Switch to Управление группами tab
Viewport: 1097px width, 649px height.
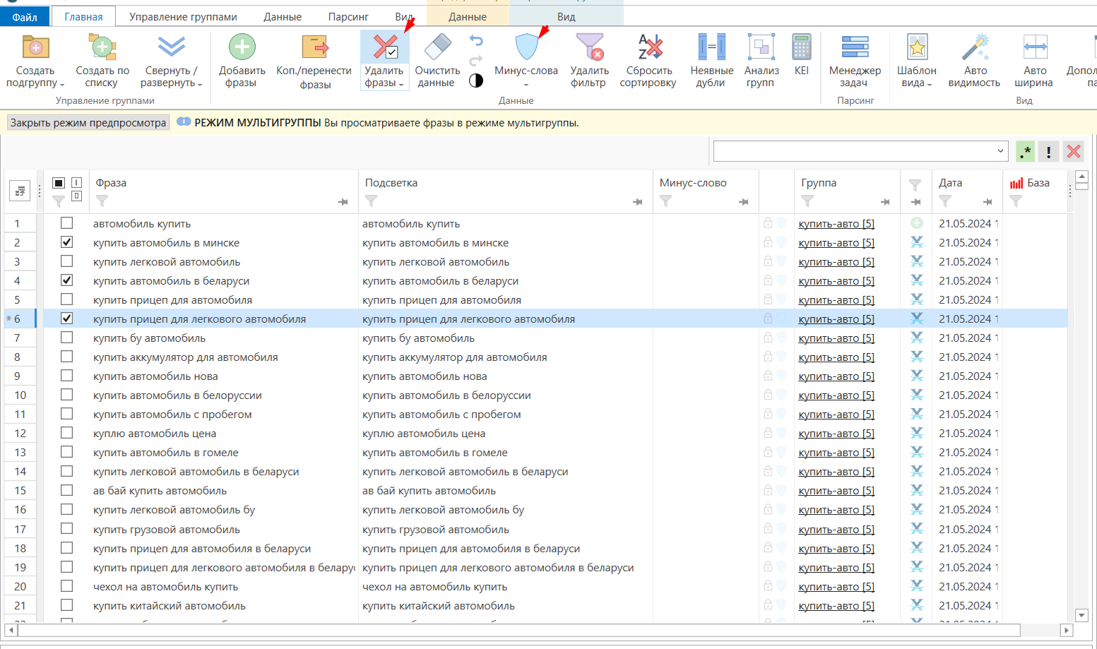tap(183, 16)
